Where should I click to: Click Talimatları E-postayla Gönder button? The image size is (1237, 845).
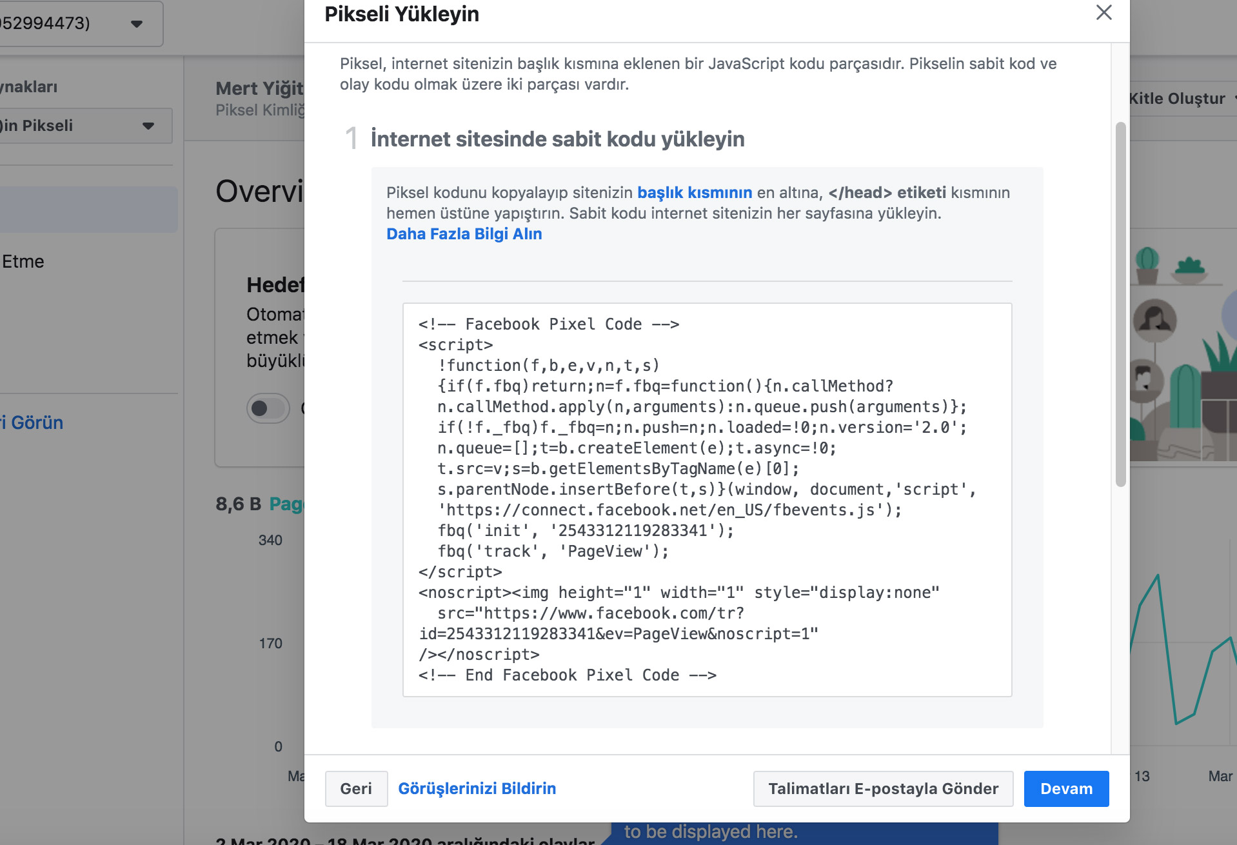[x=883, y=788]
